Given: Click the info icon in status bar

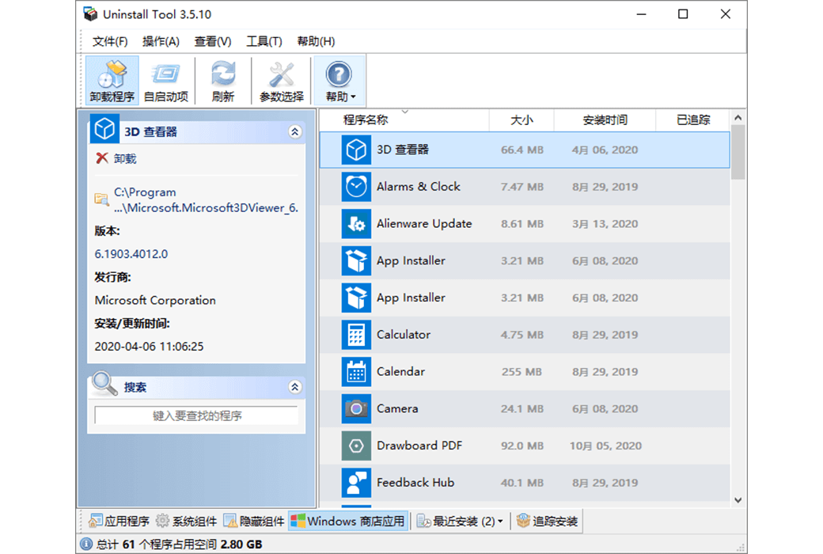Looking at the screenshot, I should point(86,544).
